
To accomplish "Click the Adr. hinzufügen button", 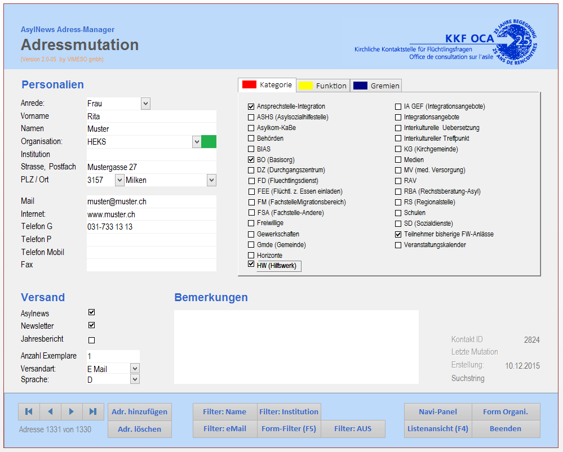I will coord(139,411).
